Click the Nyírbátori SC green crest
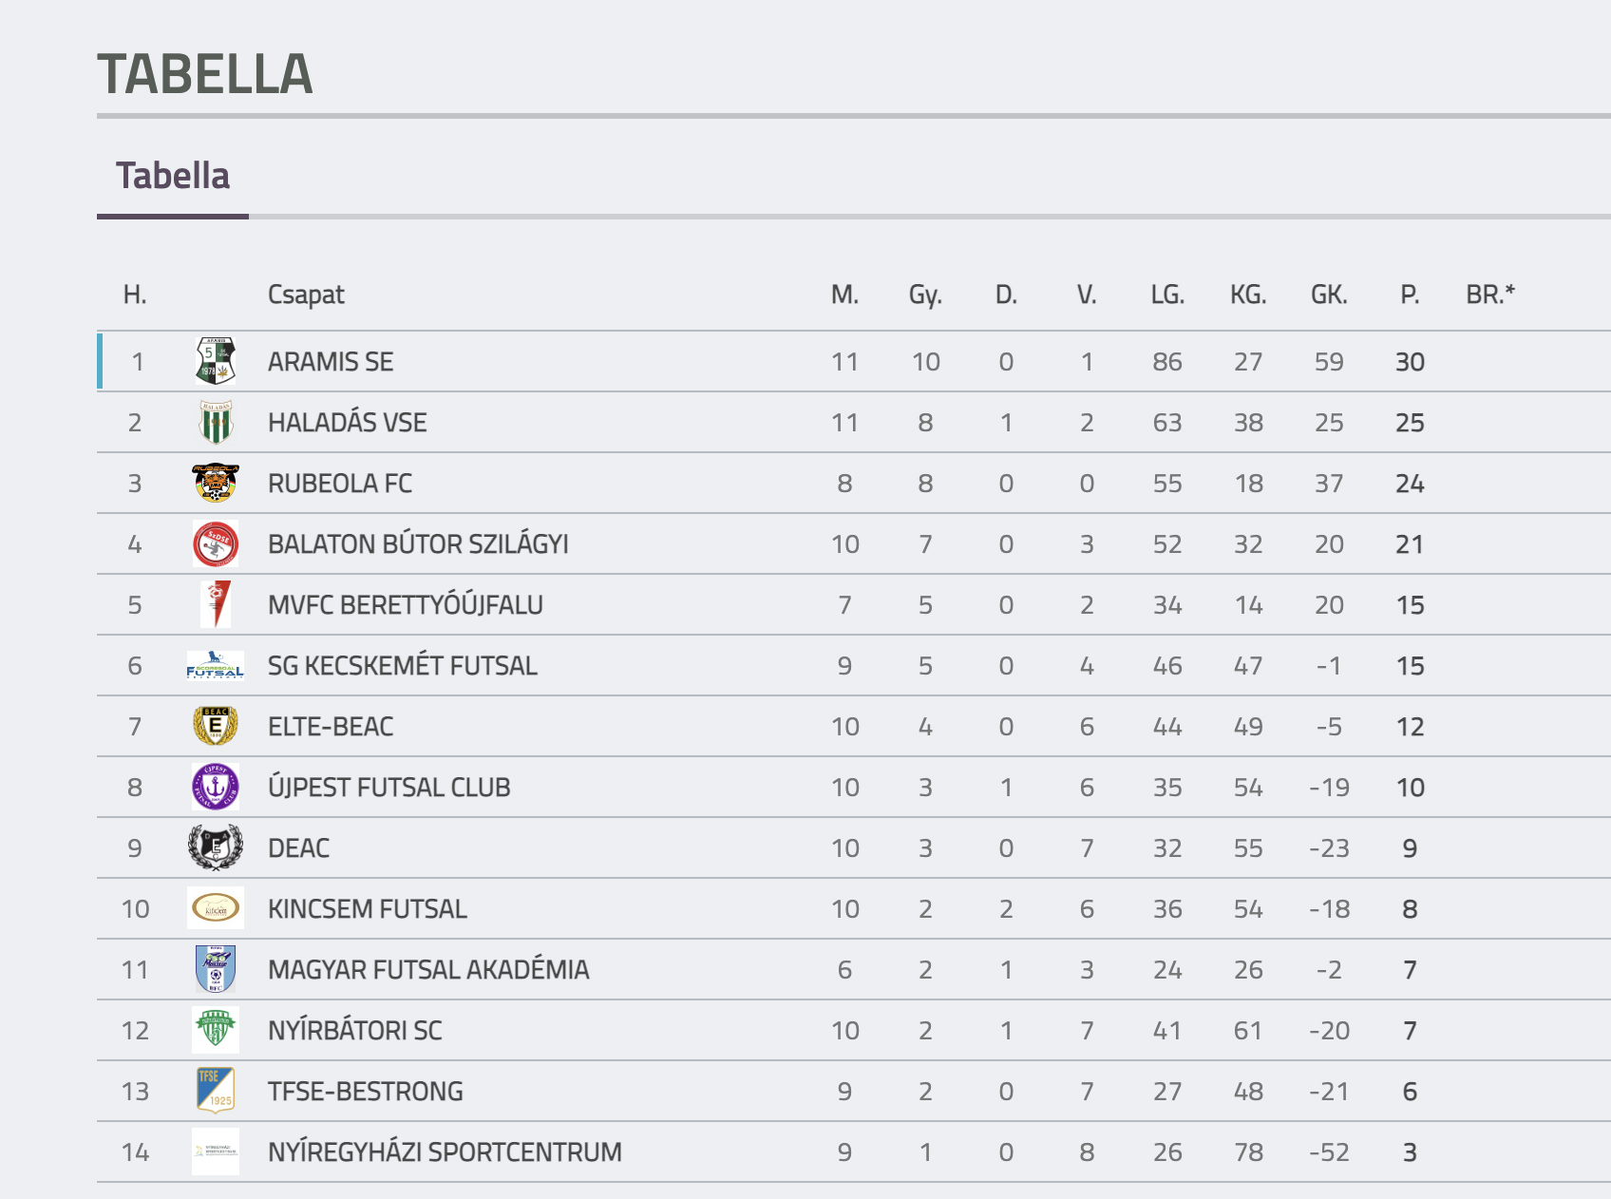Image resolution: width=1611 pixels, height=1199 pixels. tap(216, 1030)
